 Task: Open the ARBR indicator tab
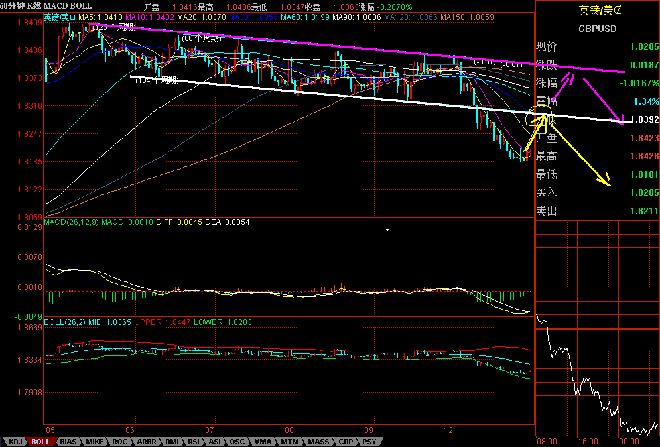pyautogui.click(x=147, y=441)
